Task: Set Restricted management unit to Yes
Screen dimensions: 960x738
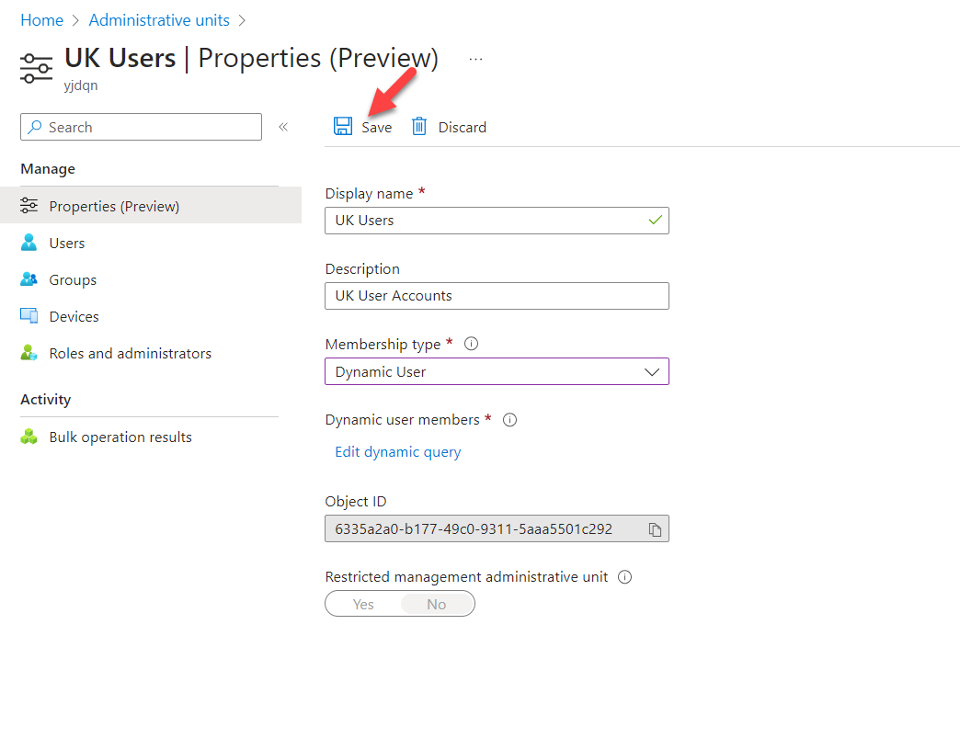Action: click(362, 604)
